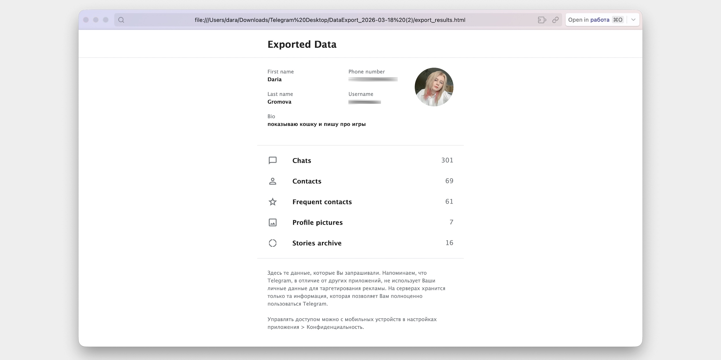Open the Stories archive section

click(x=317, y=243)
